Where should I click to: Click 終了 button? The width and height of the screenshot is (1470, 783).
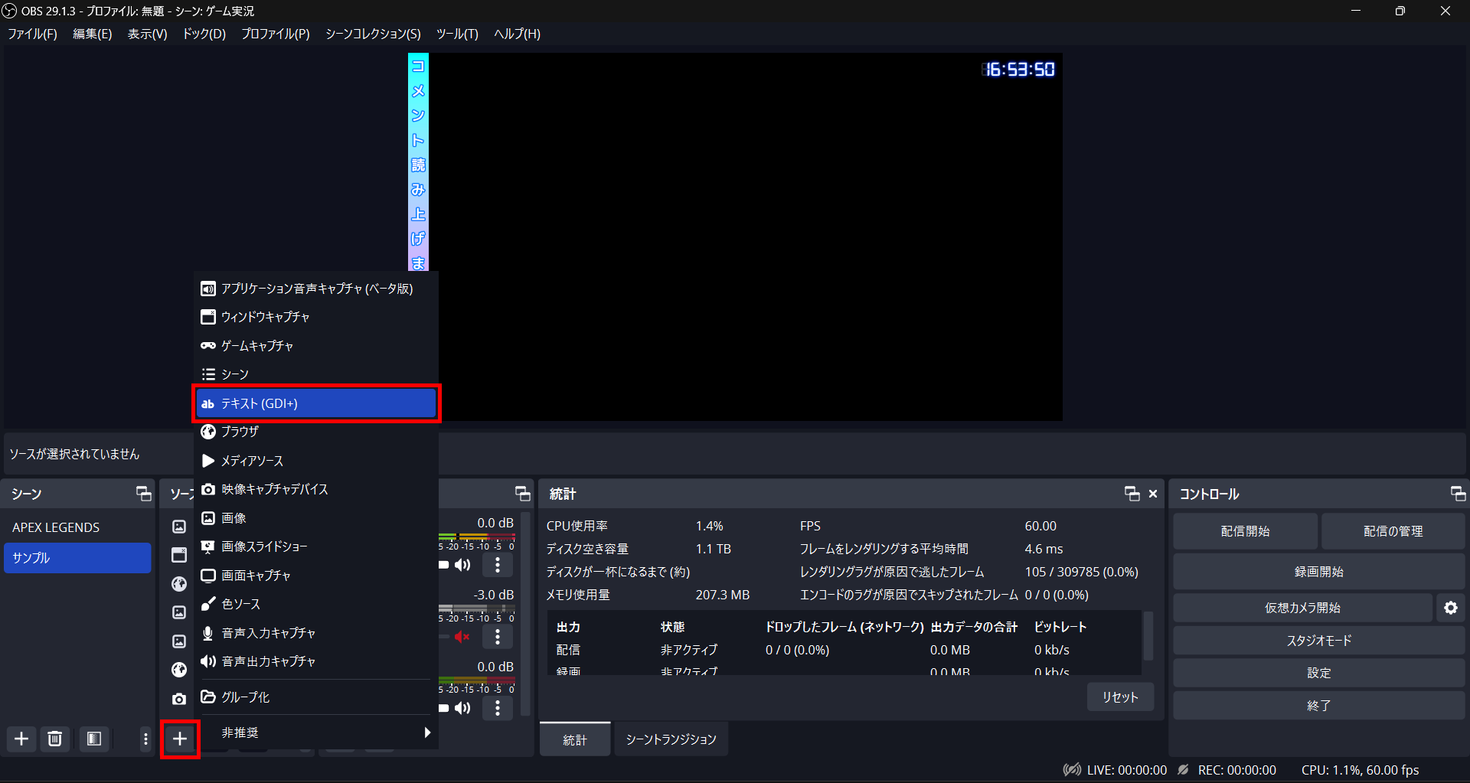pos(1319,706)
